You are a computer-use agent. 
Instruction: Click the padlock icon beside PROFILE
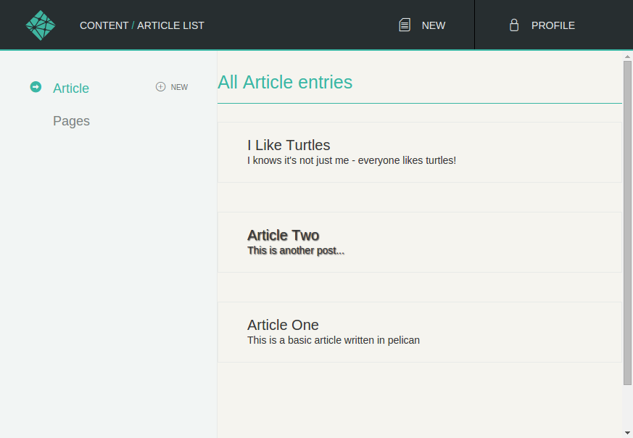513,24
